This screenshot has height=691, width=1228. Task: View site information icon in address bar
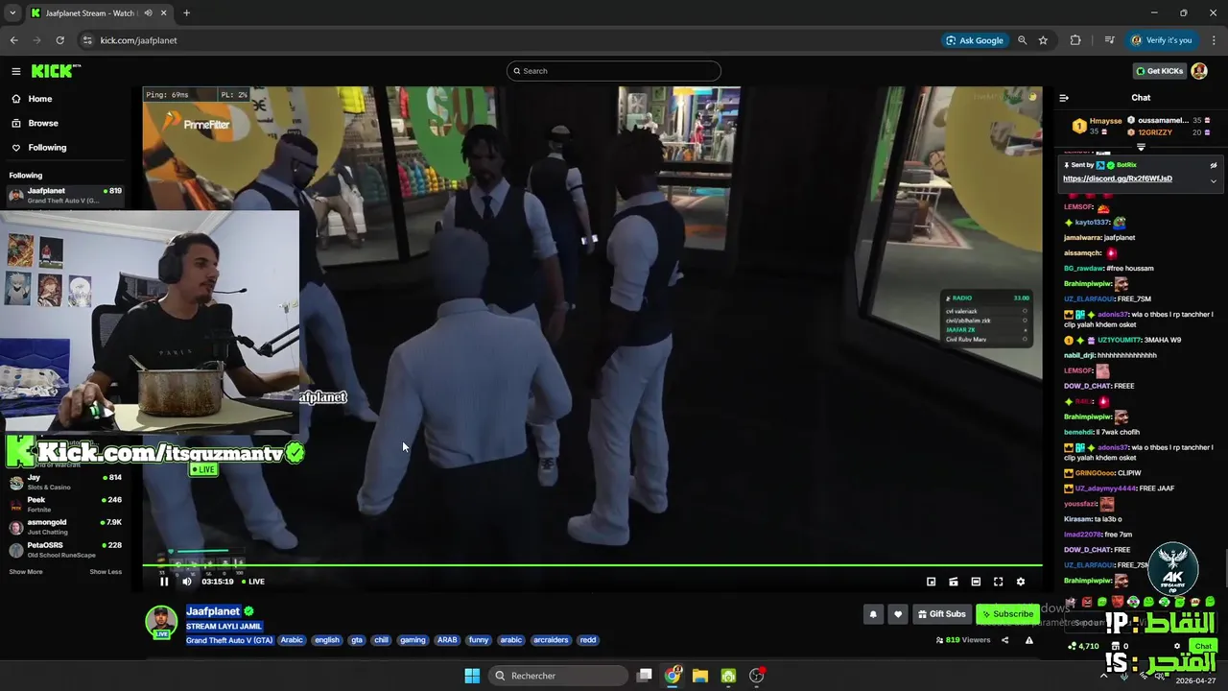[87, 40]
